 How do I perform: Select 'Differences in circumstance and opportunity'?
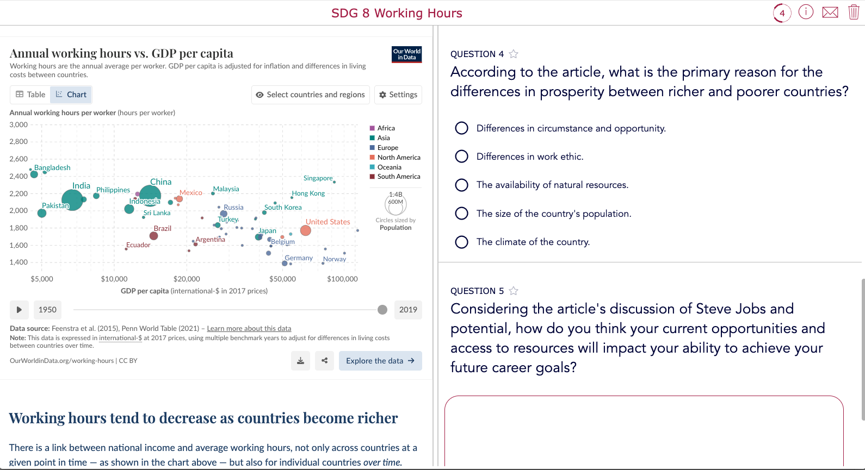[461, 128]
